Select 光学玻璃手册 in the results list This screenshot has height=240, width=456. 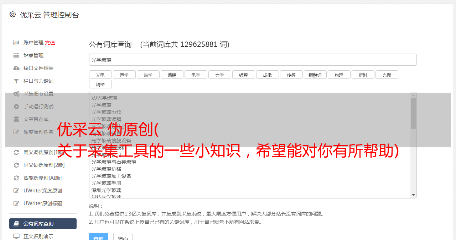tap(106, 183)
